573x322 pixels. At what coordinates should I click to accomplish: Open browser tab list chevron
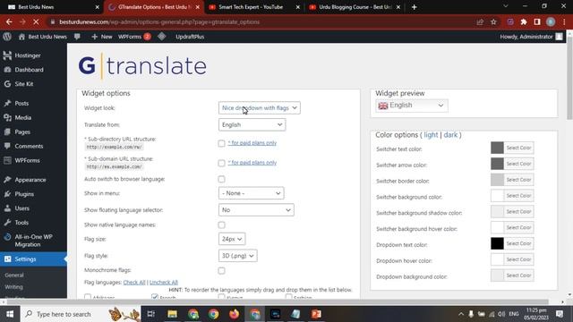point(505,6)
